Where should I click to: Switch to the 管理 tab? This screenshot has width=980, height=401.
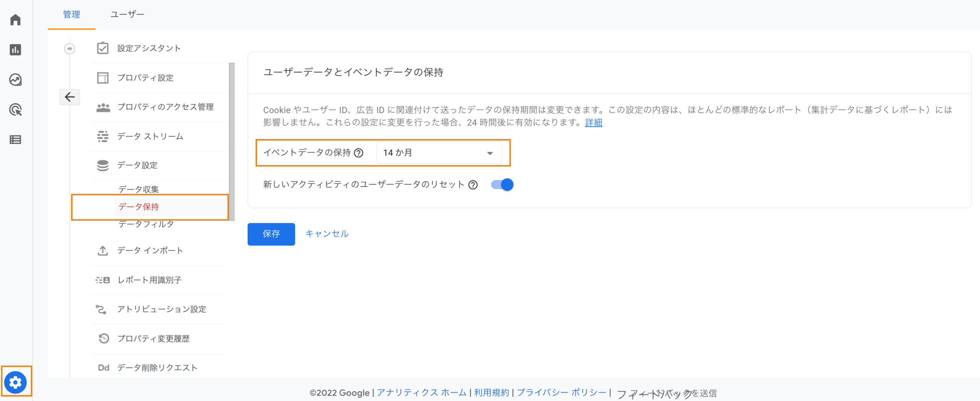pos(72,15)
